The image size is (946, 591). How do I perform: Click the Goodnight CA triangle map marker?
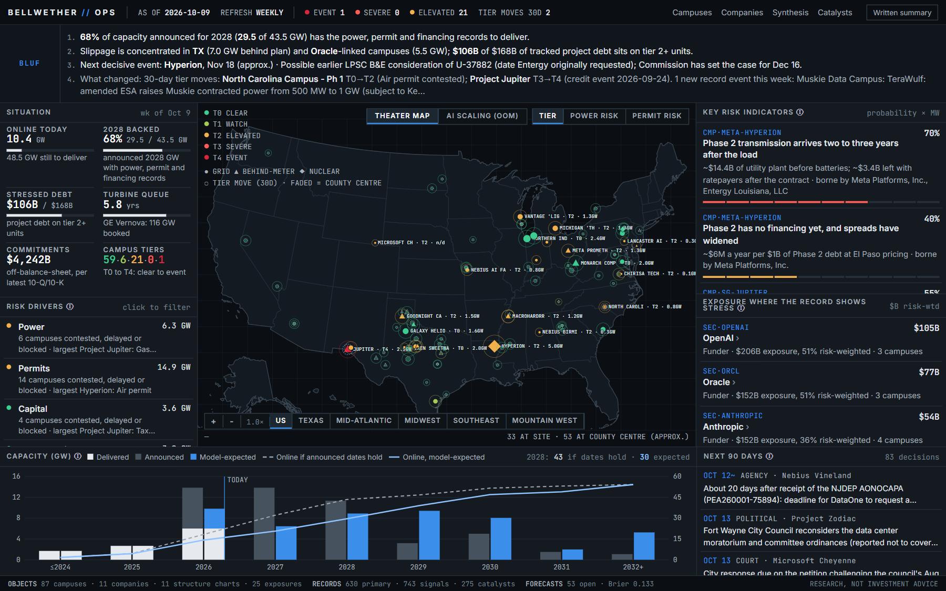[402, 316]
